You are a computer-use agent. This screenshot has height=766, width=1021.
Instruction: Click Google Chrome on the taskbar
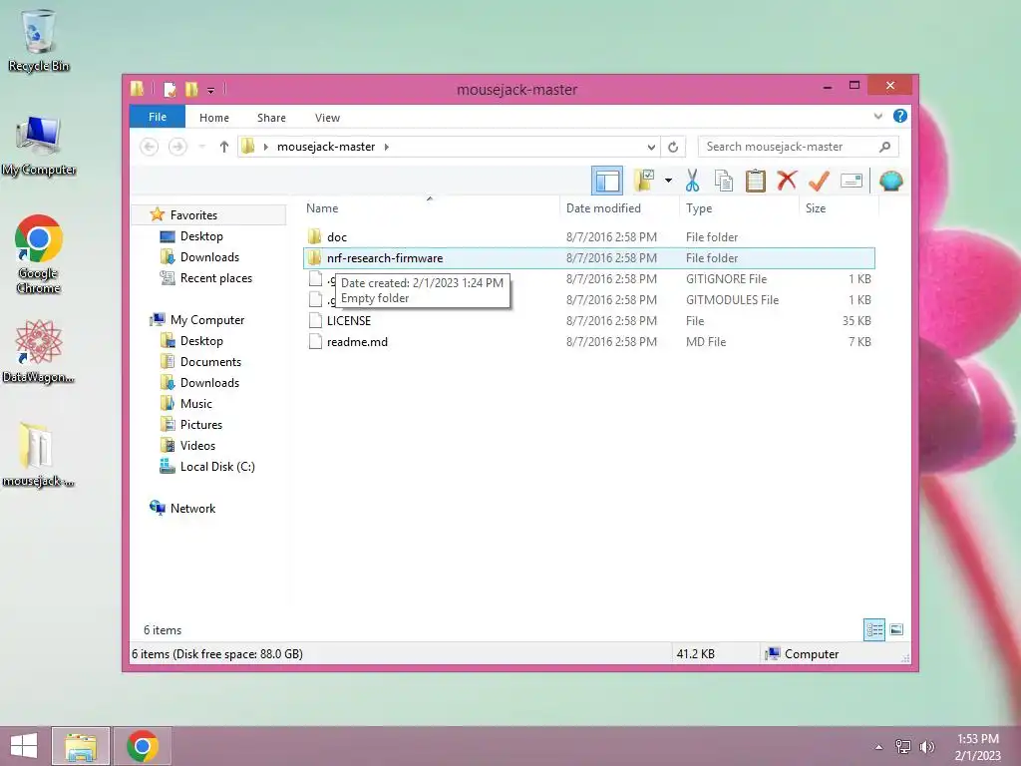(143, 746)
